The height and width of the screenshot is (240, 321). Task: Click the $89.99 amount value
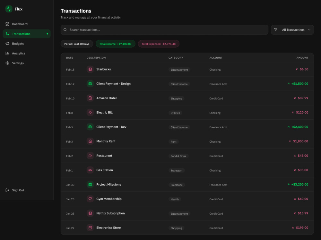pos(303,98)
